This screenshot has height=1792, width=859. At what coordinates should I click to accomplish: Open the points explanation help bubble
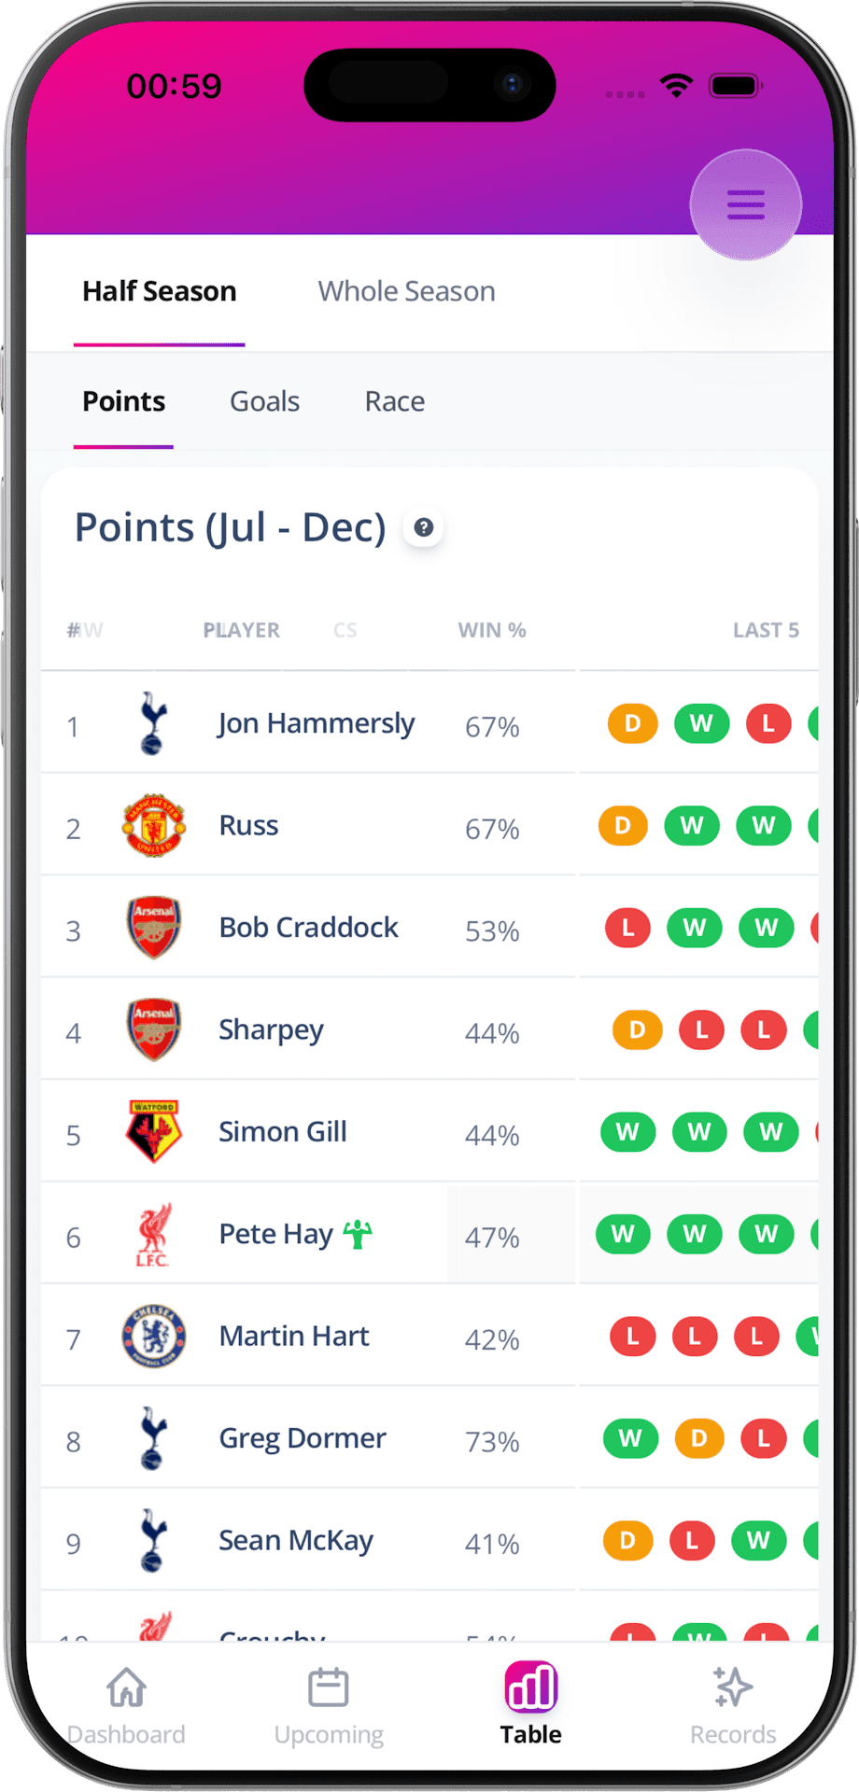point(423,527)
